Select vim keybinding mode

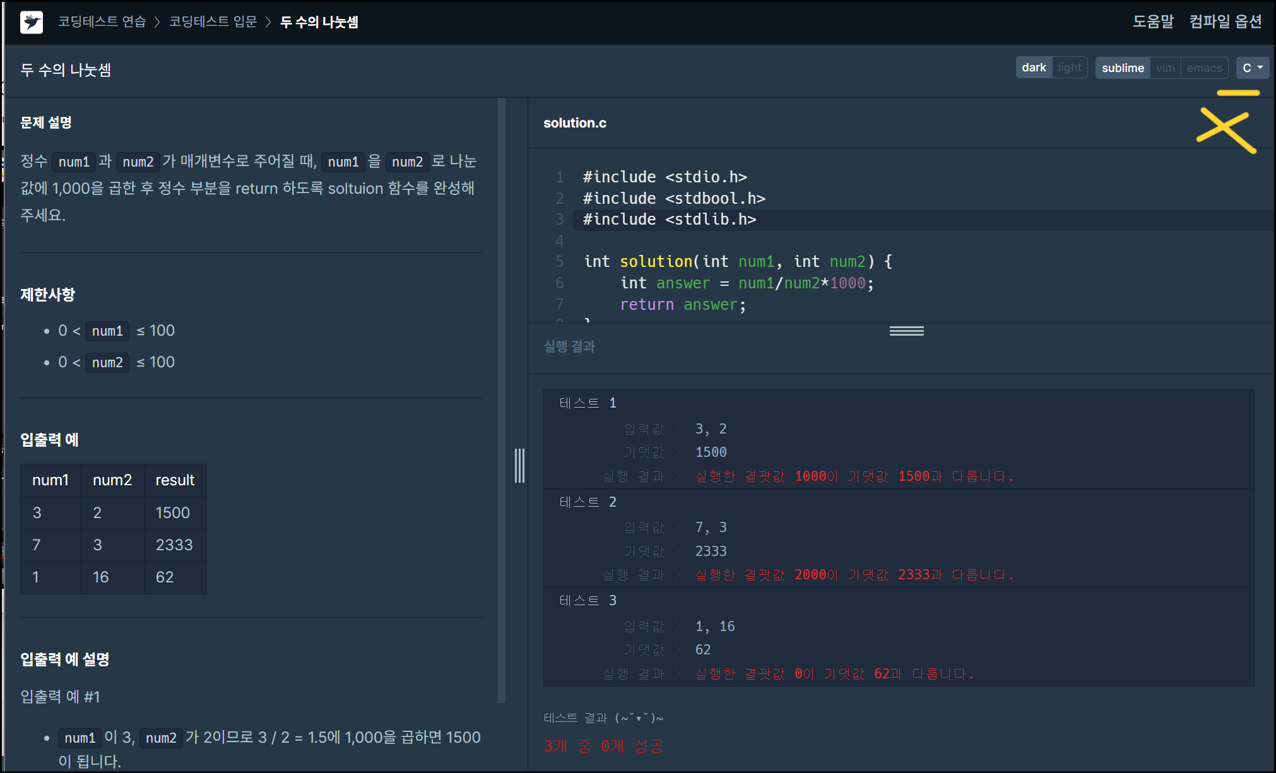(1165, 68)
